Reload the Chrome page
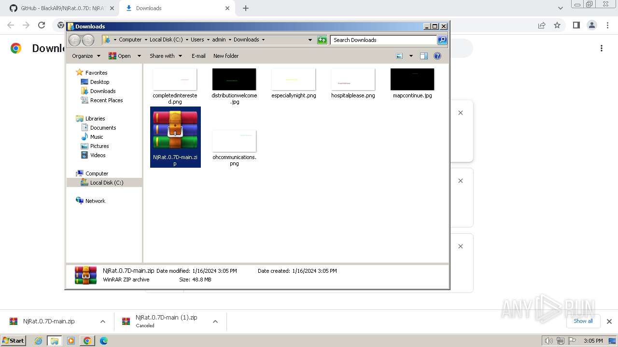Screen dimensions: 618x347 42,26
